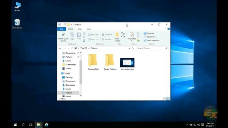Click the Help question mark icon
Screen dimensions: 228x128
[169, 29]
